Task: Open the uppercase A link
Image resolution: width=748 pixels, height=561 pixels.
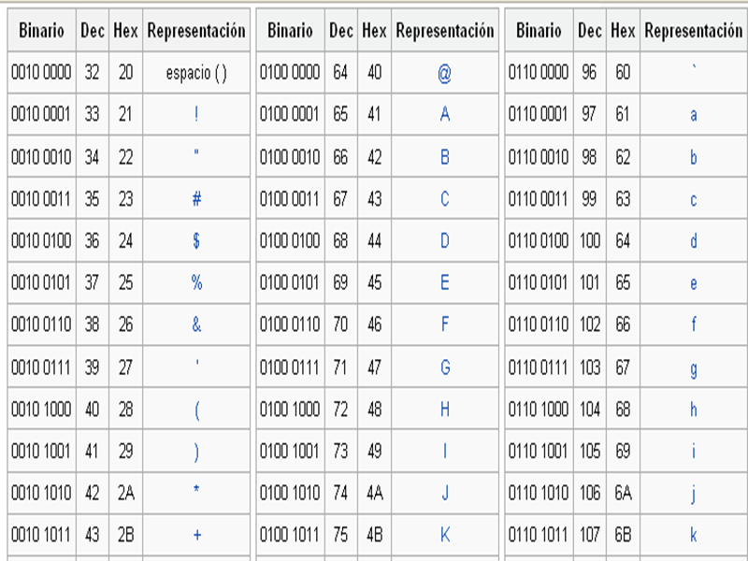Action: [445, 114]
